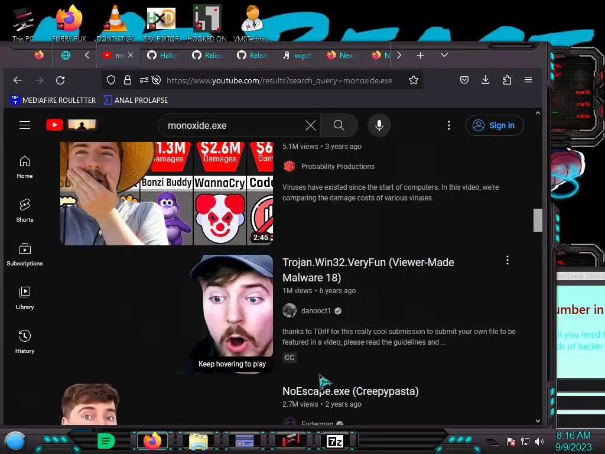Click the URL address bar field
605x454 pixels.
(x=279, y=80)
